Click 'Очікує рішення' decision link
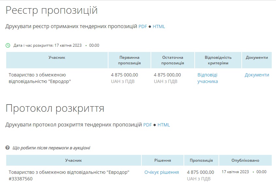The image size is (276, 182). (162, 172)
